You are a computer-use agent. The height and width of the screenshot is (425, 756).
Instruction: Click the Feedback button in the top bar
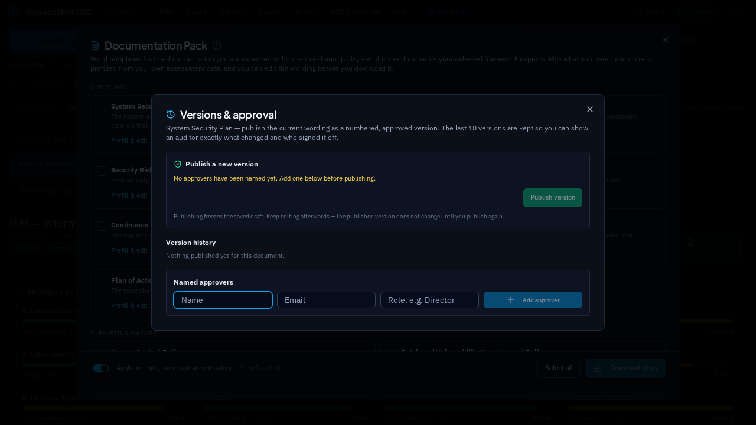click(x=447, y=12)
